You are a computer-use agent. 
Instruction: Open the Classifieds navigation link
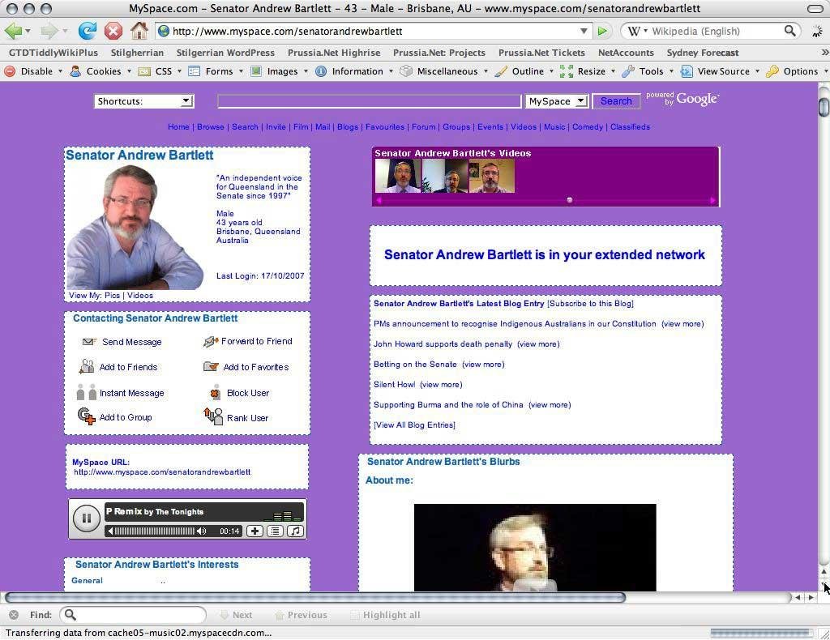point(630,127)
